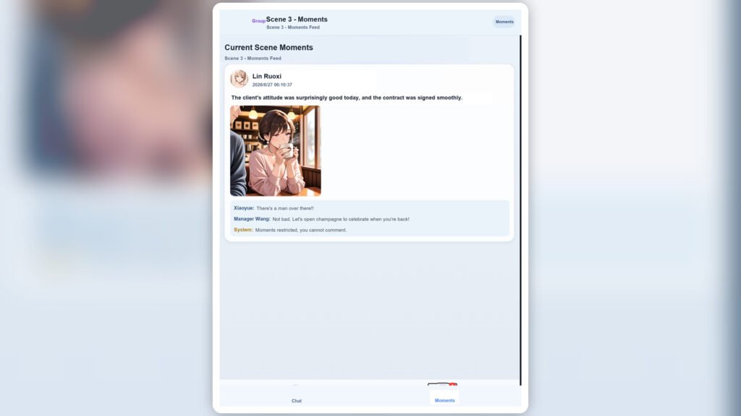Click the Xiaoyue commenter name
The height and width of the screenshot is (416, 741).
pos(244,208)
